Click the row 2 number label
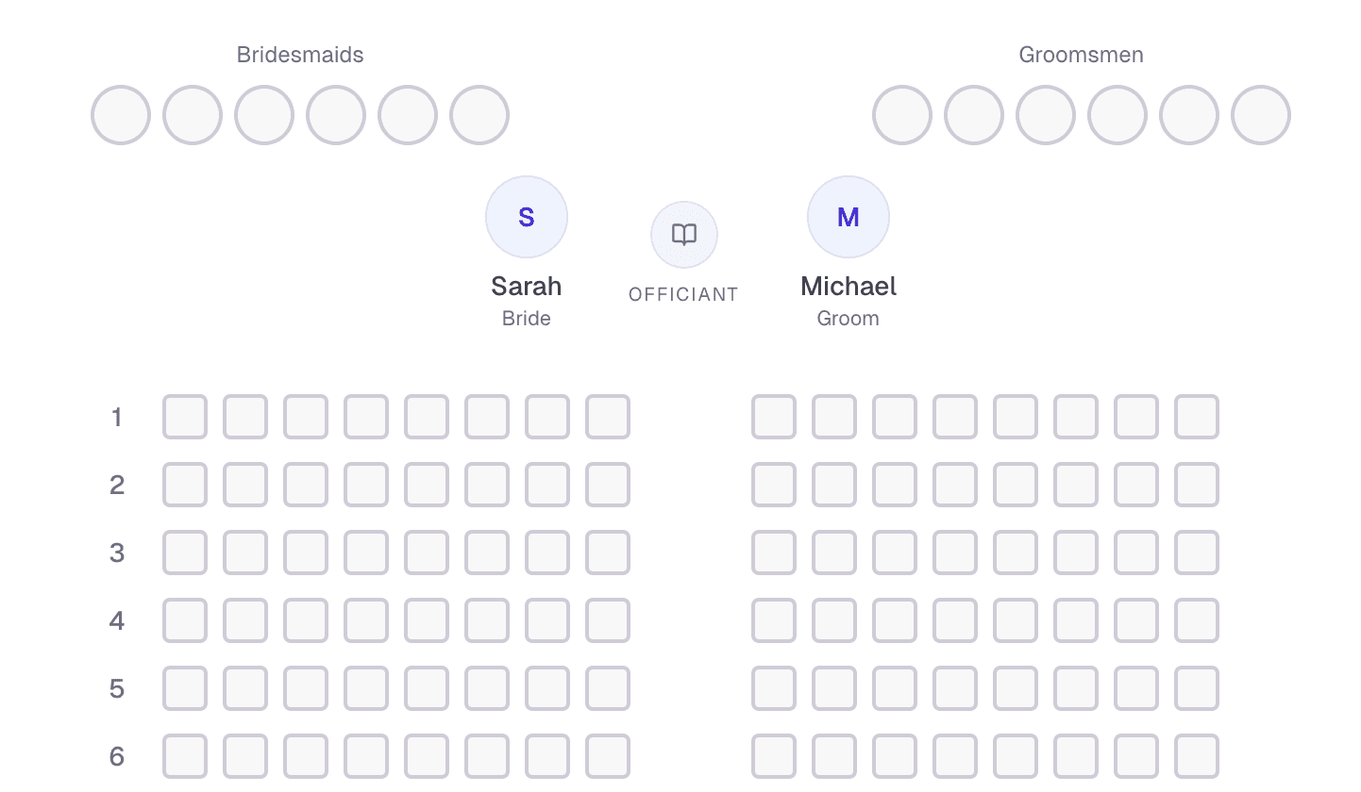 click(x=117, y=484)
